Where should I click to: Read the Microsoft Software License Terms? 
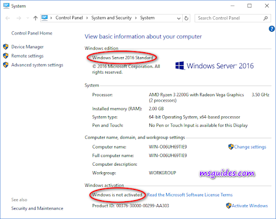point(190,195)
